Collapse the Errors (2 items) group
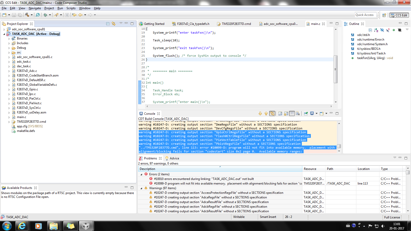411x231 pixels. (x=141, y=174)
